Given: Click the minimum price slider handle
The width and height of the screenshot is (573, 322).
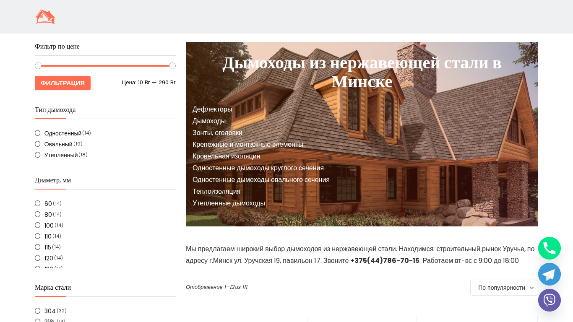Looking at the screenshot, I should [38, 66].
